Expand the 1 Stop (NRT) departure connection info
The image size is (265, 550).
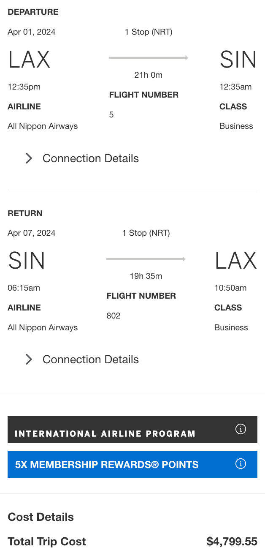148,32
